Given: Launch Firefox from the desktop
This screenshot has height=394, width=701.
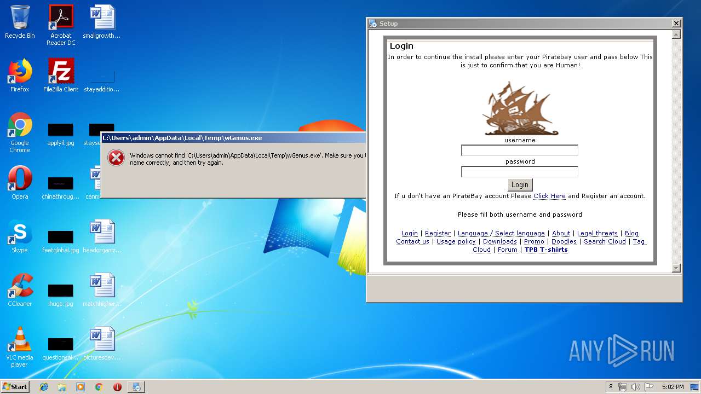Looking at the screenshot, I should (x=20, y=76).
